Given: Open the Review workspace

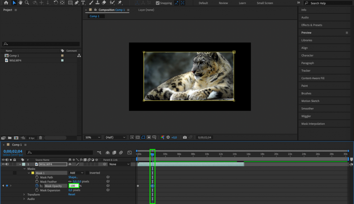Looking at the screenshot, I should 223,3.
